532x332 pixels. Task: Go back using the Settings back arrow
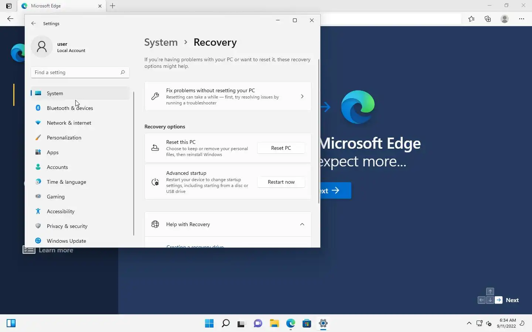(34, 23)
